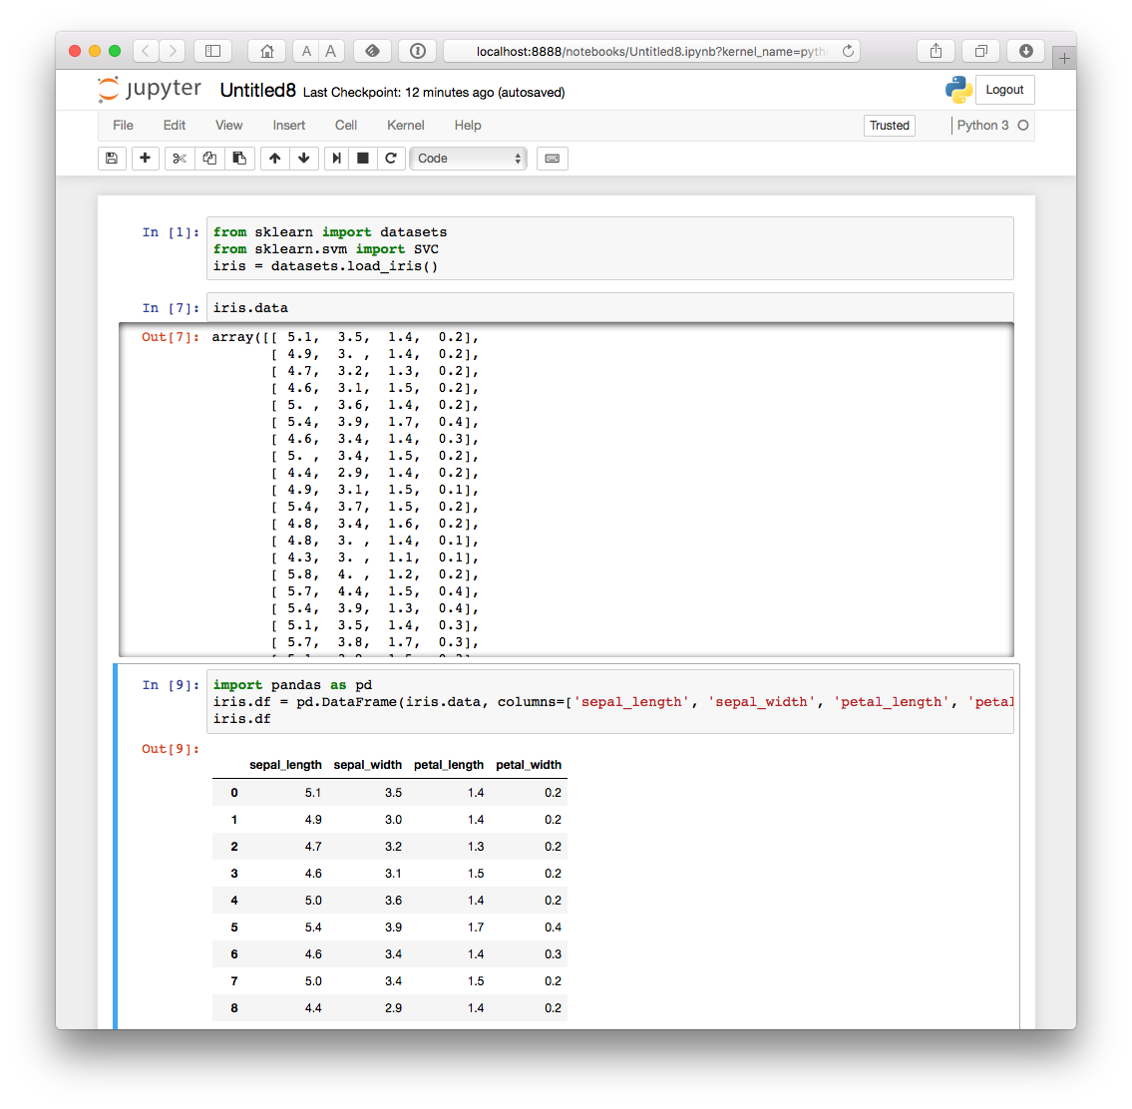Cut the selected cell
The height and width of the screenshot is (1109, 1132).
pos(179,158)
